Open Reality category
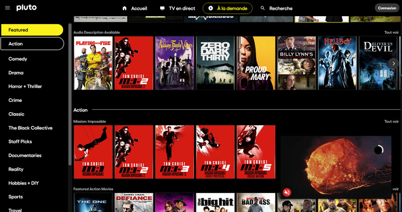 [x=16, y=169]
